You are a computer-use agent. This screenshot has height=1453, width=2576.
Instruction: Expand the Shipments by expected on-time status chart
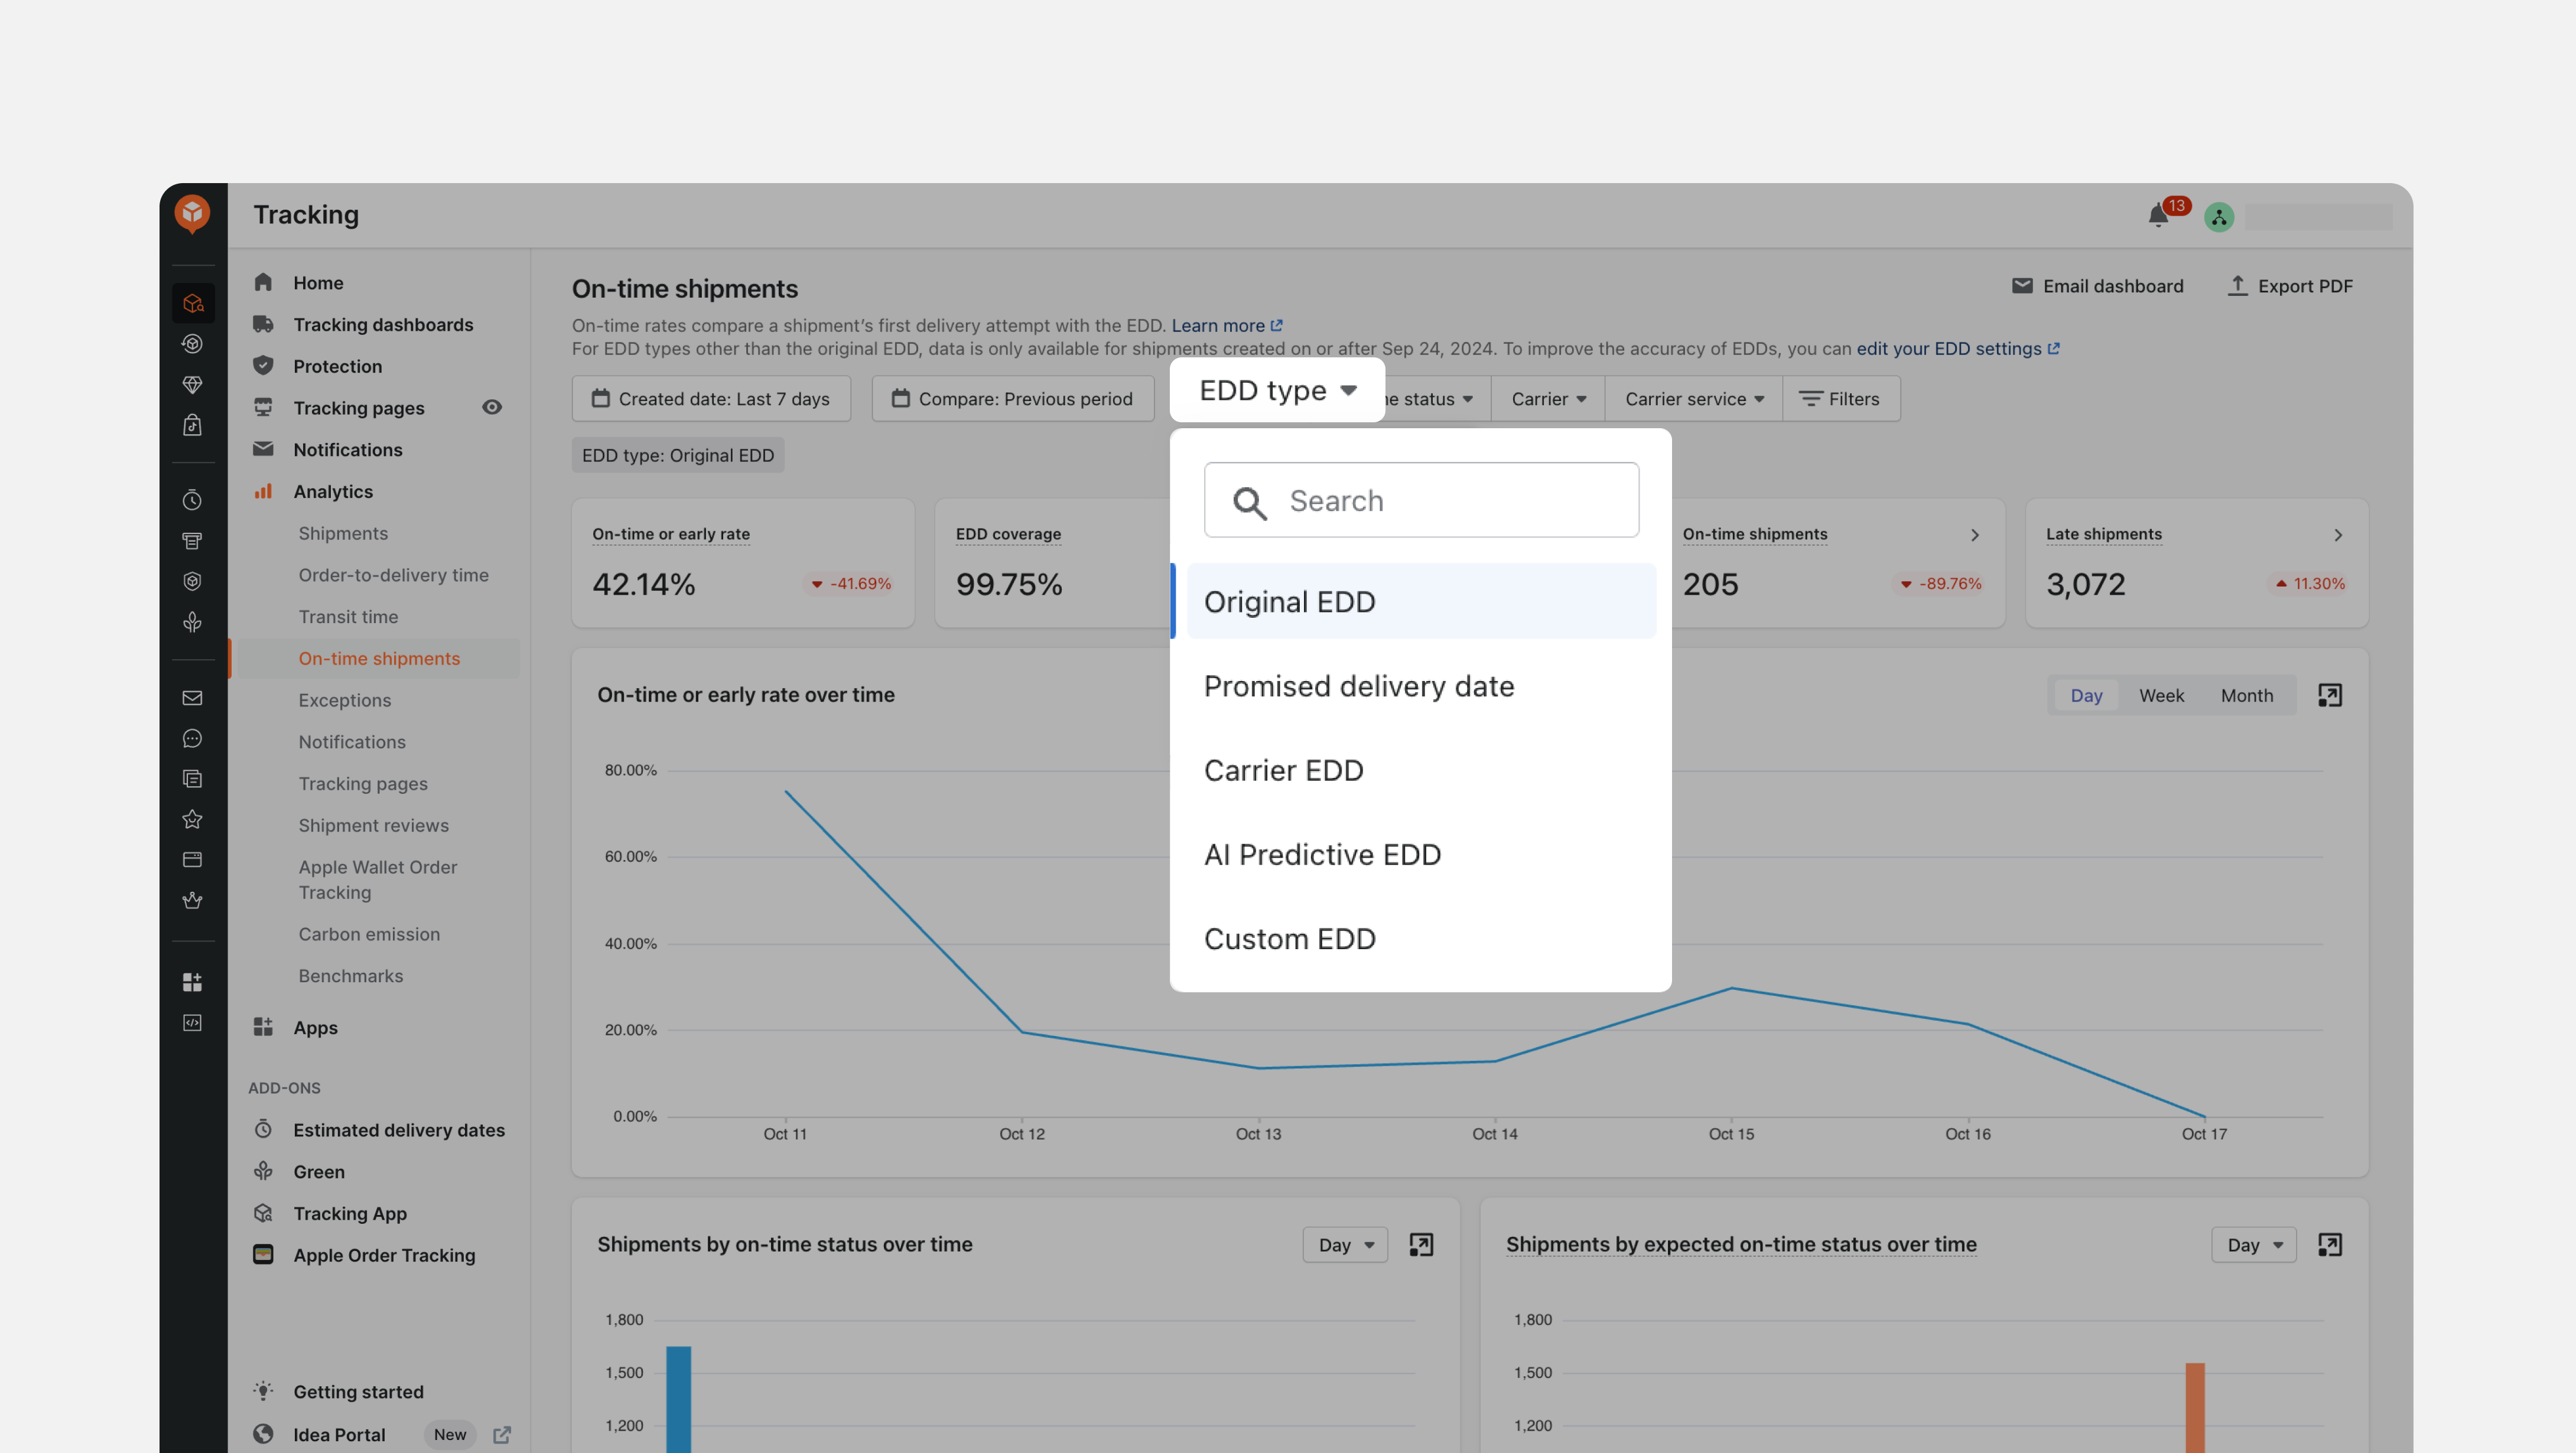pos(2330,1245)
